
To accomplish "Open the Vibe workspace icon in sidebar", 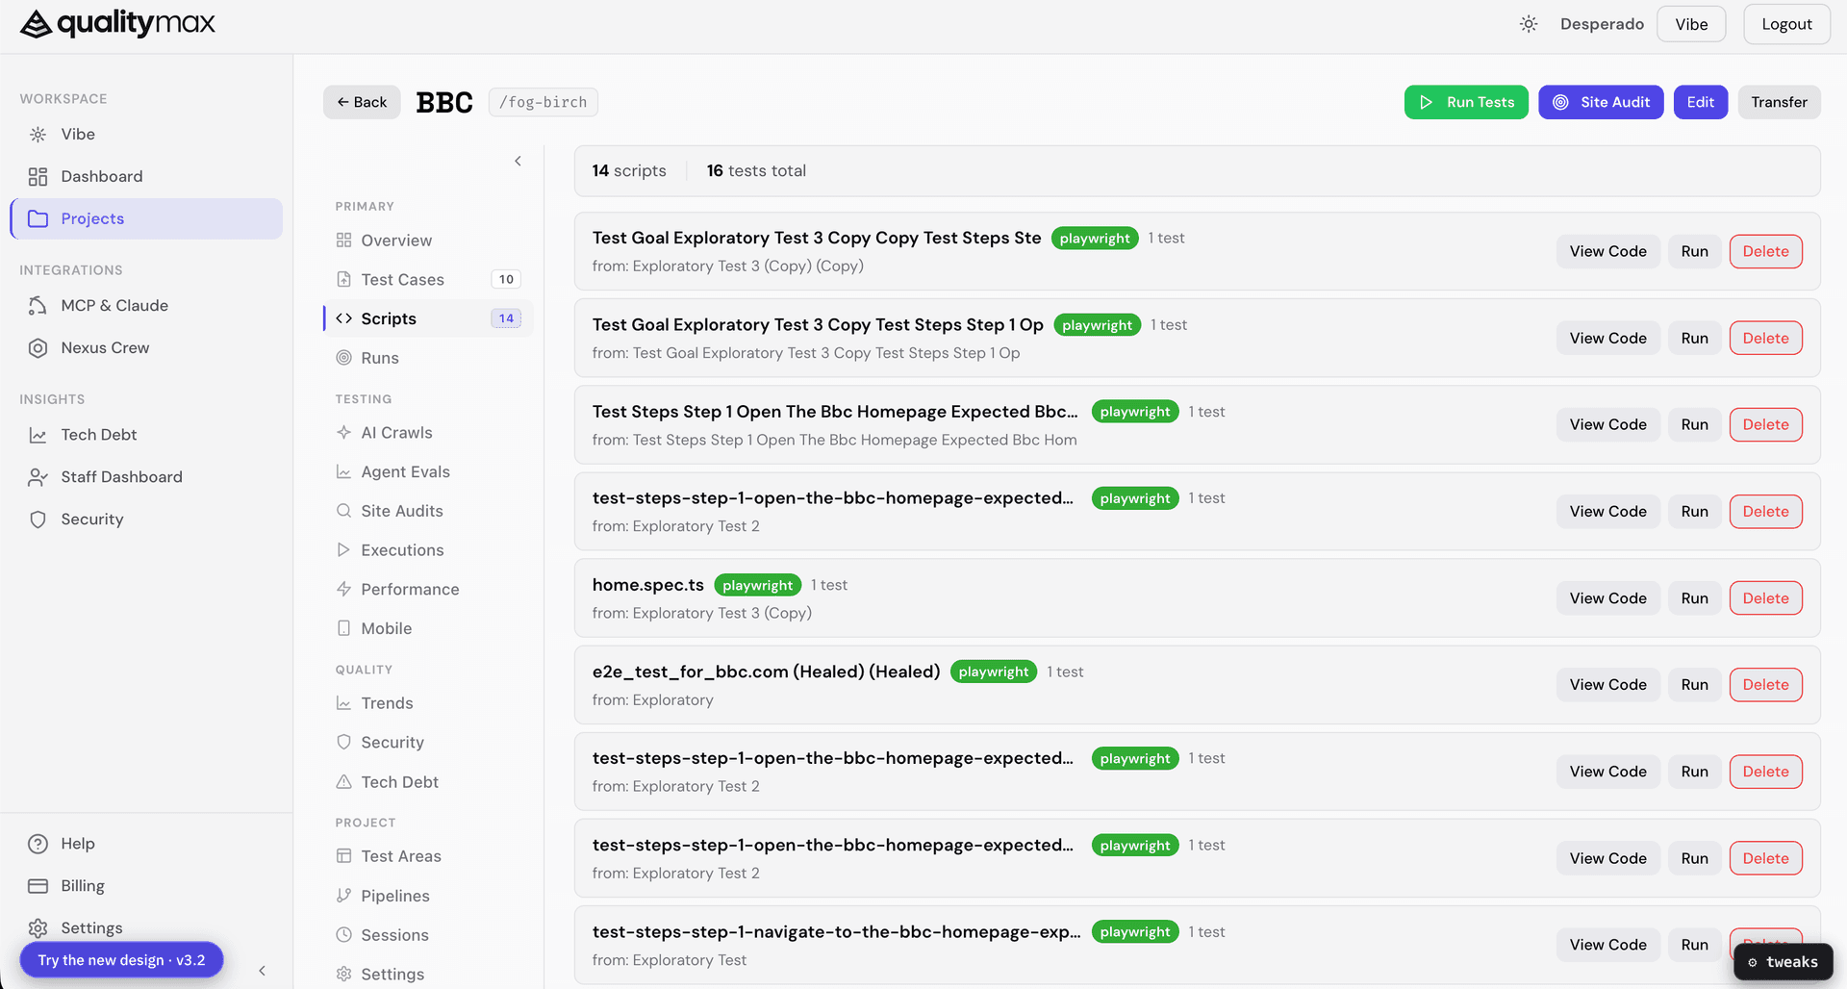I will pos(38,135).
